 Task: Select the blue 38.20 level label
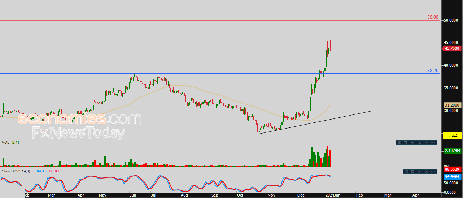(433, 71)
